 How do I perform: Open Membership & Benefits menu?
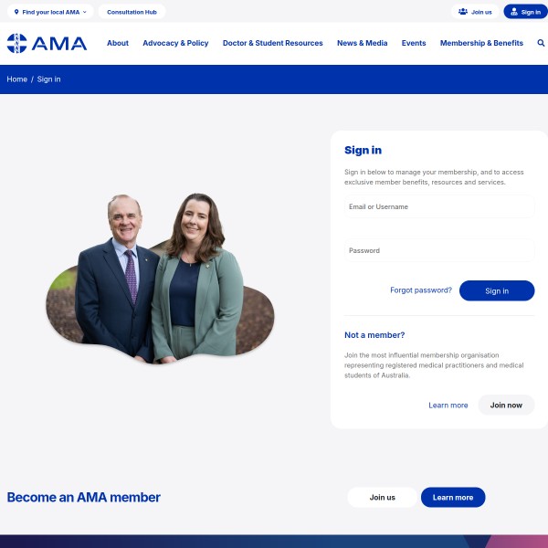click(481, 43)
